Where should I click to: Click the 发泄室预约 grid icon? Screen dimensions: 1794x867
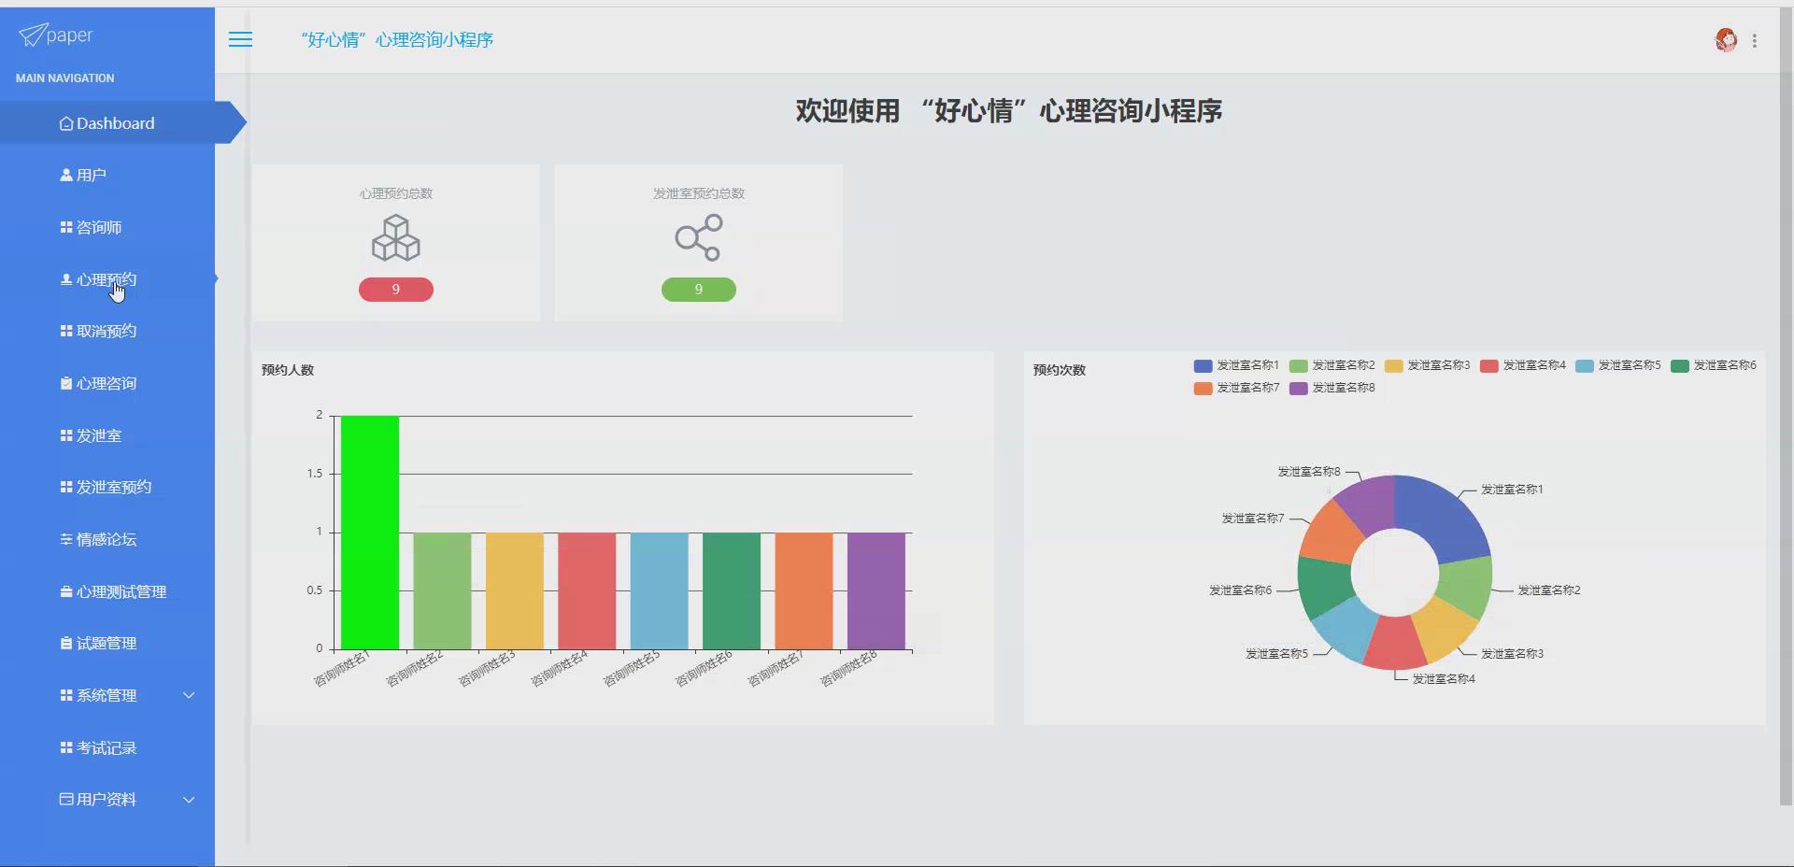[66, 487]
